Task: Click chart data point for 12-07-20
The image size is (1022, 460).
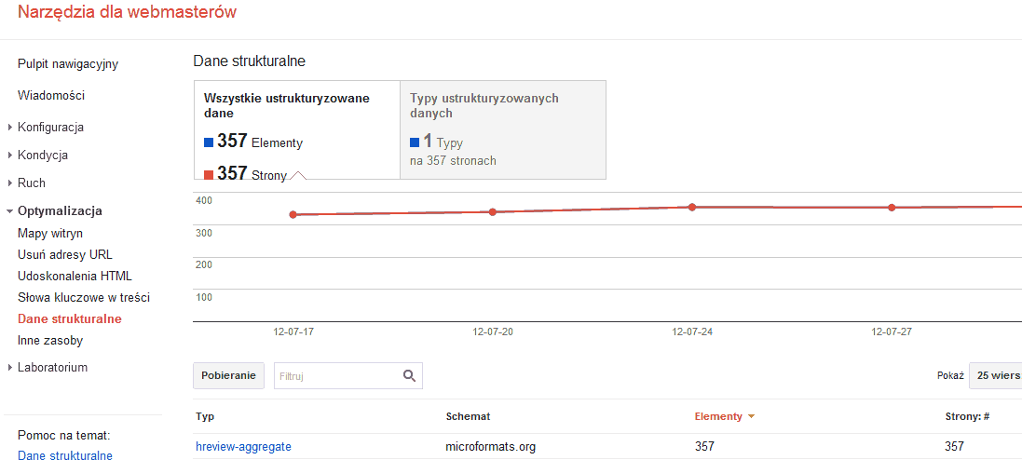Action: pos(493,211)
